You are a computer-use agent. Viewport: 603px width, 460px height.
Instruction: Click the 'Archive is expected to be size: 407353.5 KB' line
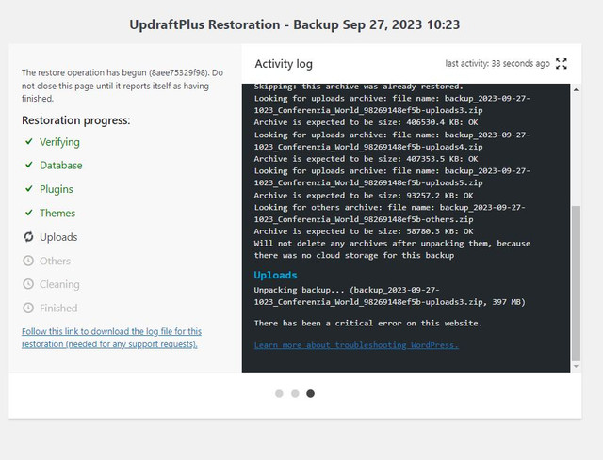point(366,159)
